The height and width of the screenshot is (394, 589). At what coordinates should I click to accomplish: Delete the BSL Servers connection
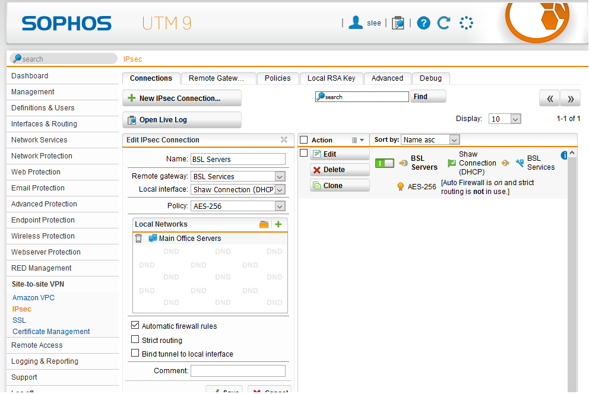[340, 170]
